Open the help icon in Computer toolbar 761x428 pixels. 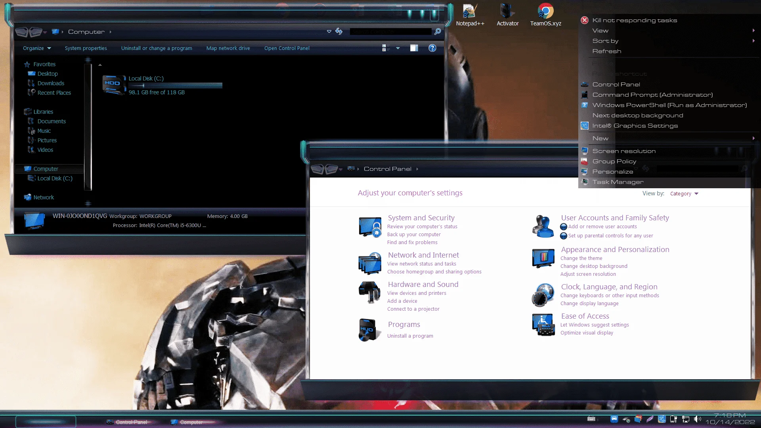[x=432, y=48]
